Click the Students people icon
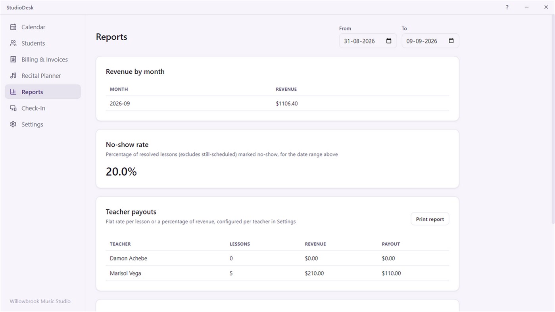The width and height of the screenshot is (555, 312). pyautogui.click(x=13, y=43)
